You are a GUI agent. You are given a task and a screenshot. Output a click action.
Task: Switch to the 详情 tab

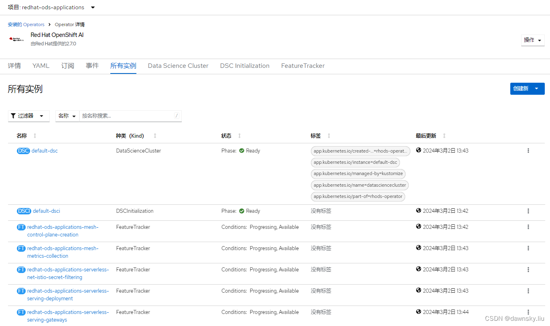coord(14,66)
